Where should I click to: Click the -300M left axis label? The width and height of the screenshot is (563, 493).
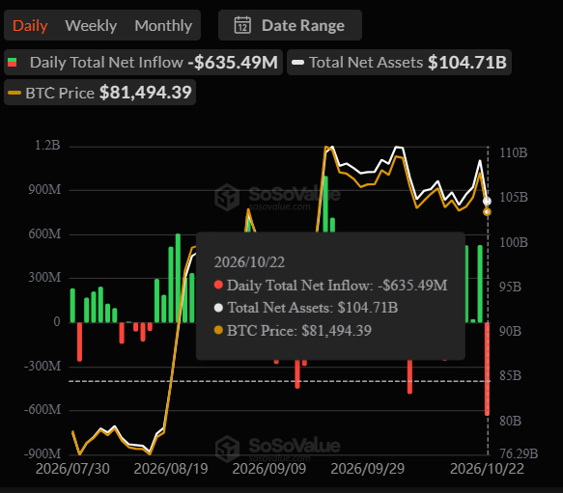(x=42, y=367)
